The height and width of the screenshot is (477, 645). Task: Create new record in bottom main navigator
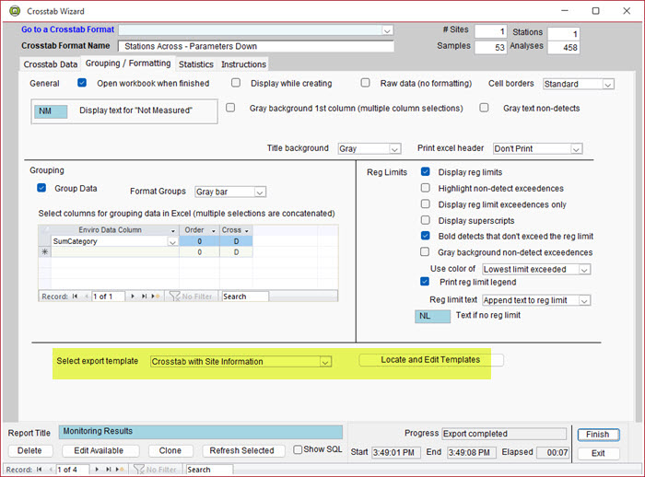pyautogui.click(x=120, y=470)
